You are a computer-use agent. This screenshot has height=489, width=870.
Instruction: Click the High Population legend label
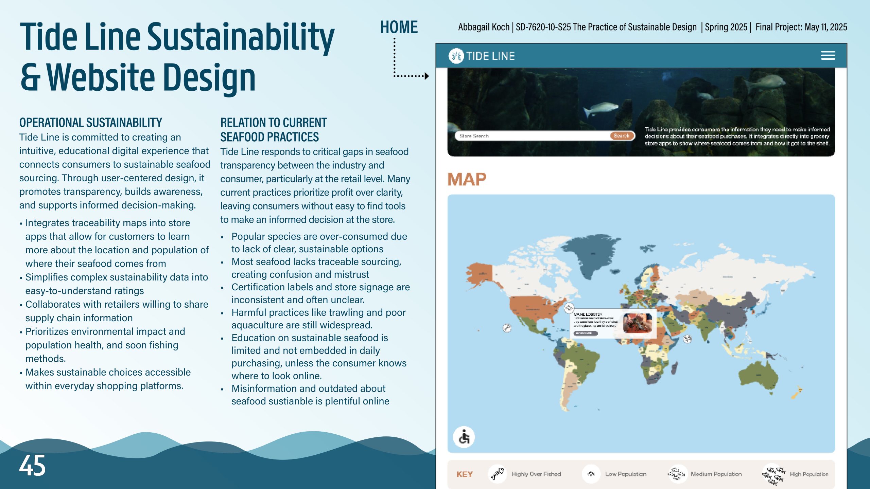coord(809,474)
